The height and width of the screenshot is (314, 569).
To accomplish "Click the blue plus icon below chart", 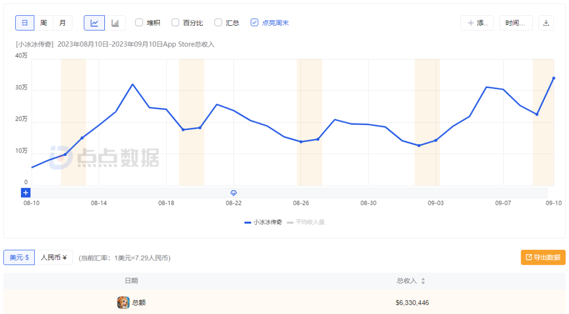I will click(26, 193).
